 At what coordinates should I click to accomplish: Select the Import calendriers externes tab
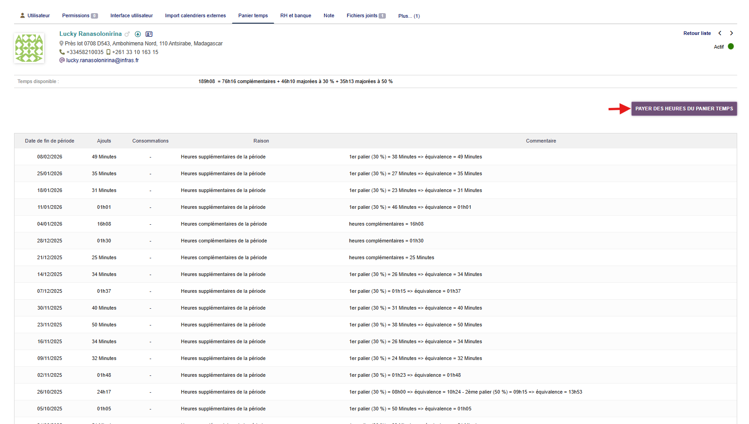tap(195, 15)
